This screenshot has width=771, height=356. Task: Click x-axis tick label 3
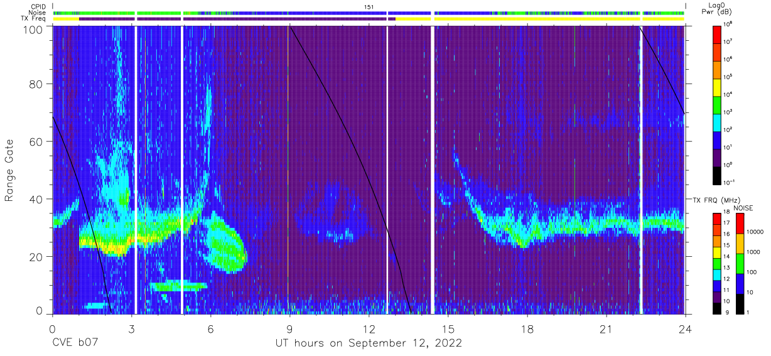coord(132,330)
